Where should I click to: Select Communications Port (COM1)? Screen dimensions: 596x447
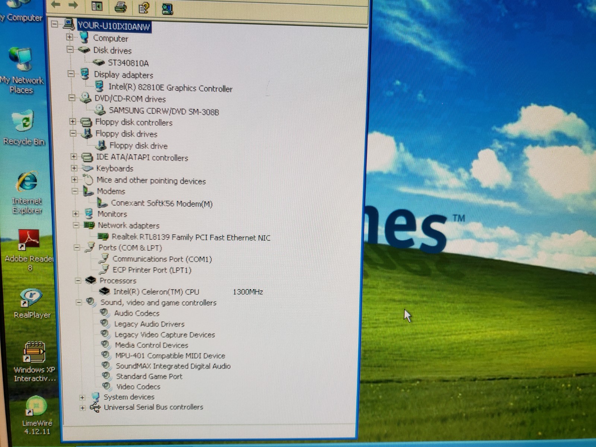pos(162,259)
